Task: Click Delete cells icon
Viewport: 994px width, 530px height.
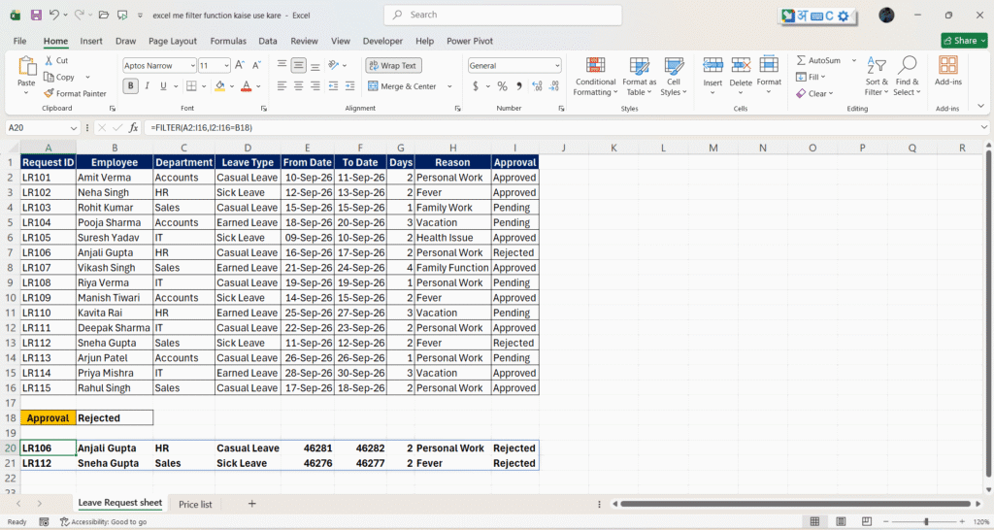Action: (x=741, y=65)
